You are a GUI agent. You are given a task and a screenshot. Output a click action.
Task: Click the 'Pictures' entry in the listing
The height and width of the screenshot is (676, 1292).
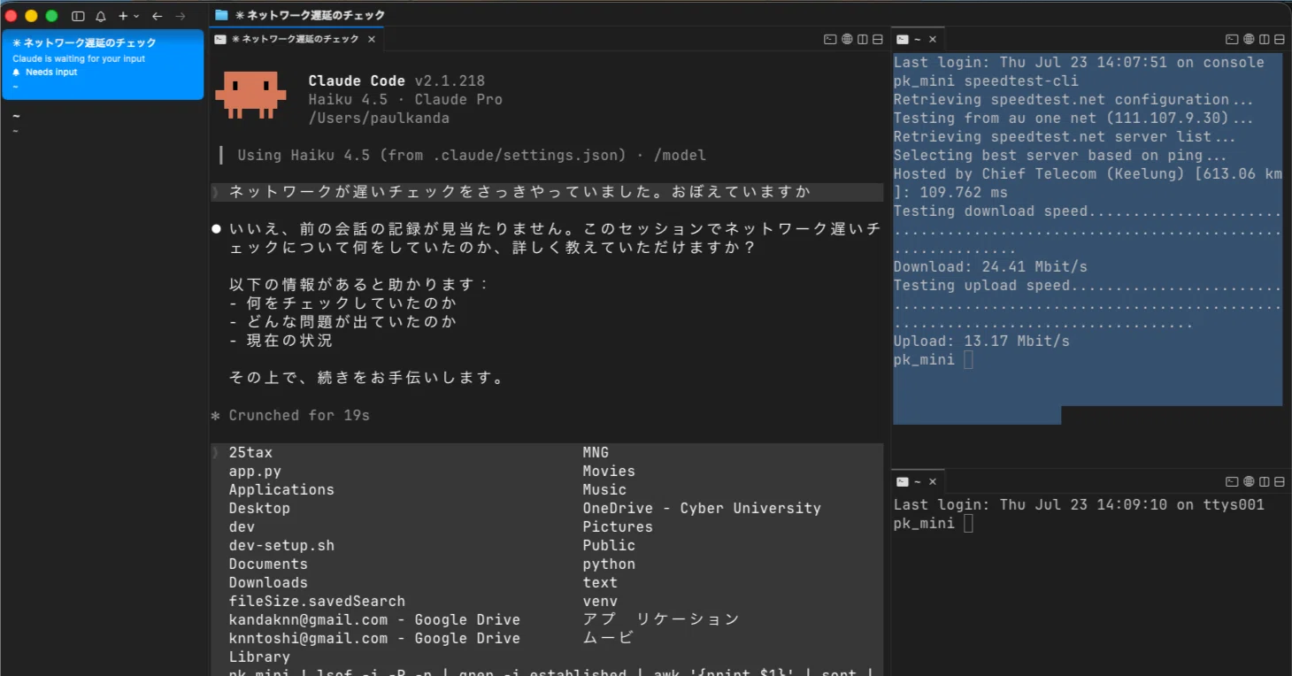pos(618,526)
